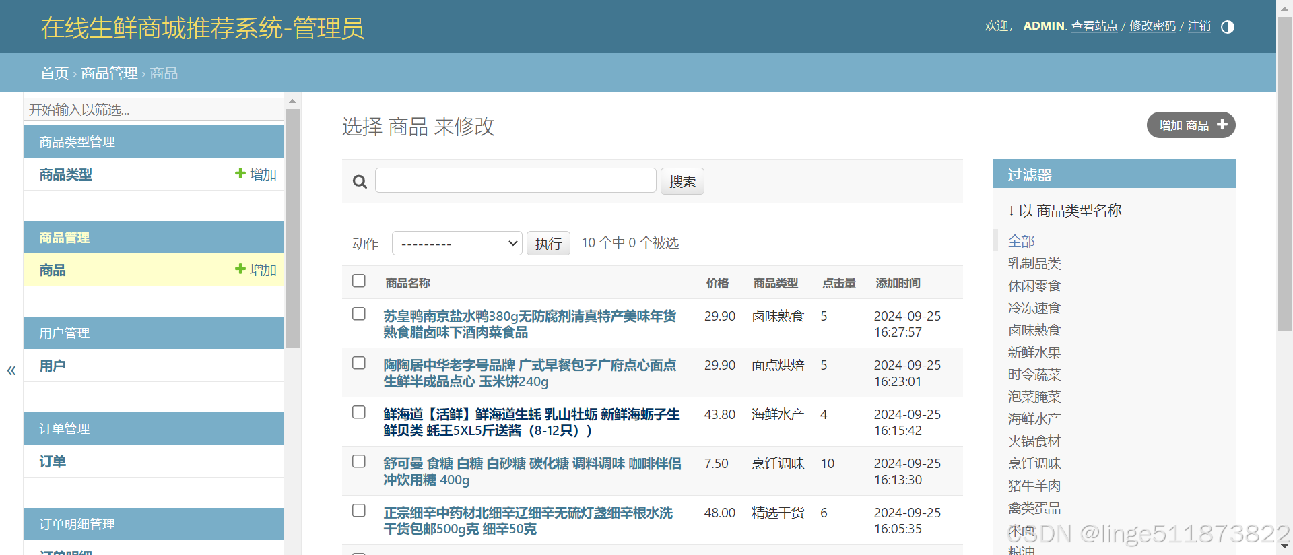Click the main page scrollbar down arrow
The image size is (1293, 555).
click(x=1285, y=547)
